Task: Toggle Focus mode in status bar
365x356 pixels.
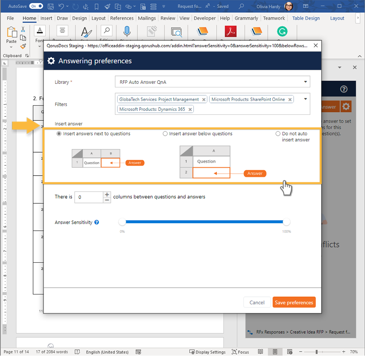Action: [x=240, y=352]
